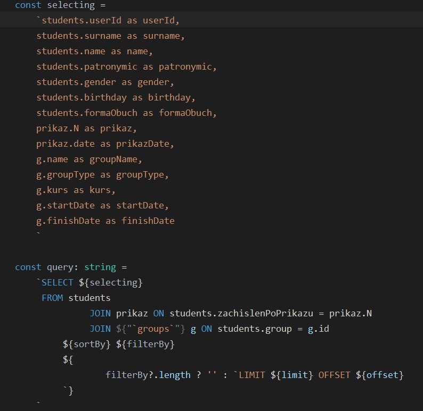Click 'g.finishDate as finishDate' line
The height and width of the screenshot is (411, 423).
pyautogui.click(x=105, y=221)
